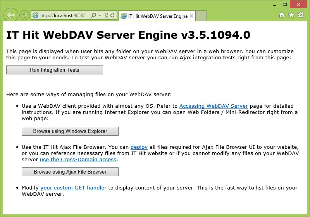The height and width of the screenshot is (217, 310).
Task: Refresh the page with the reload icon
Action: point(112,15)
